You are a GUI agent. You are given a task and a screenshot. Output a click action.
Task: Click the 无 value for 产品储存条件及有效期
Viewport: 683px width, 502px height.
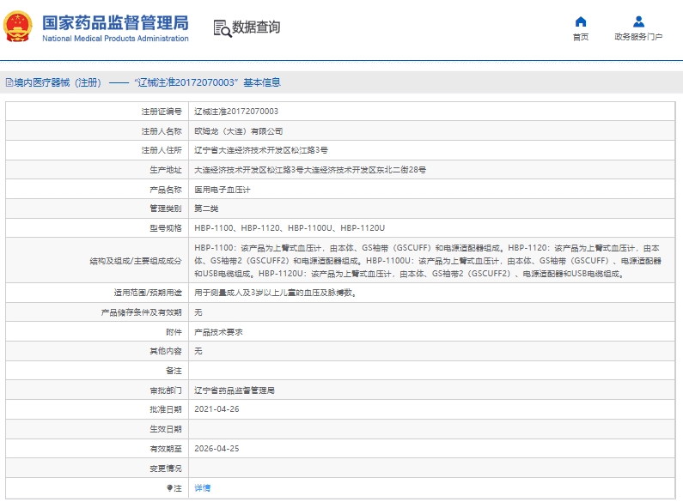tap(198, 312)
